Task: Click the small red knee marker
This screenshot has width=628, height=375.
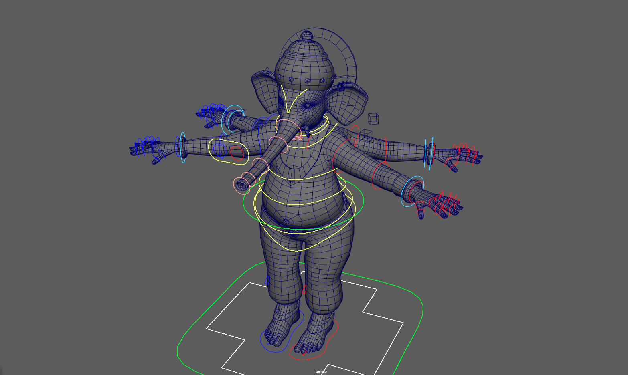Action: click(304, 289)
